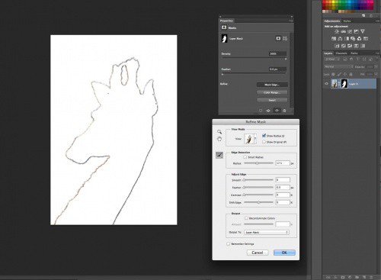Open the Fill dropdown arrow in Layers

pyautogui.click(x=376, y=74)
